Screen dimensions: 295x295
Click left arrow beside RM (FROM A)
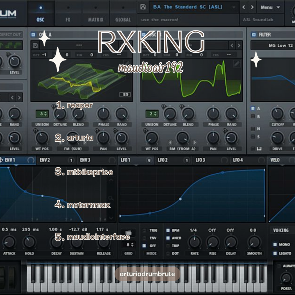(170, 142)
